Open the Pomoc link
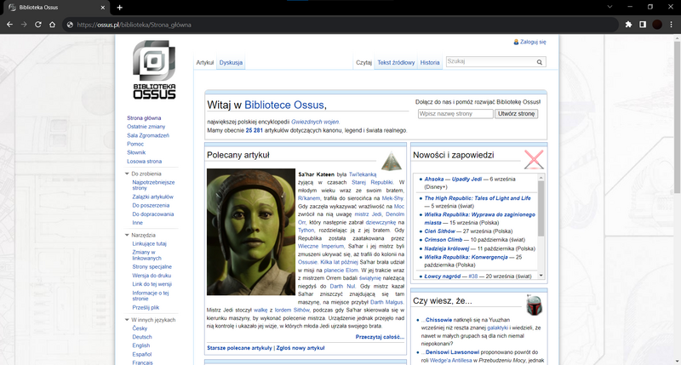 point(135,144)
